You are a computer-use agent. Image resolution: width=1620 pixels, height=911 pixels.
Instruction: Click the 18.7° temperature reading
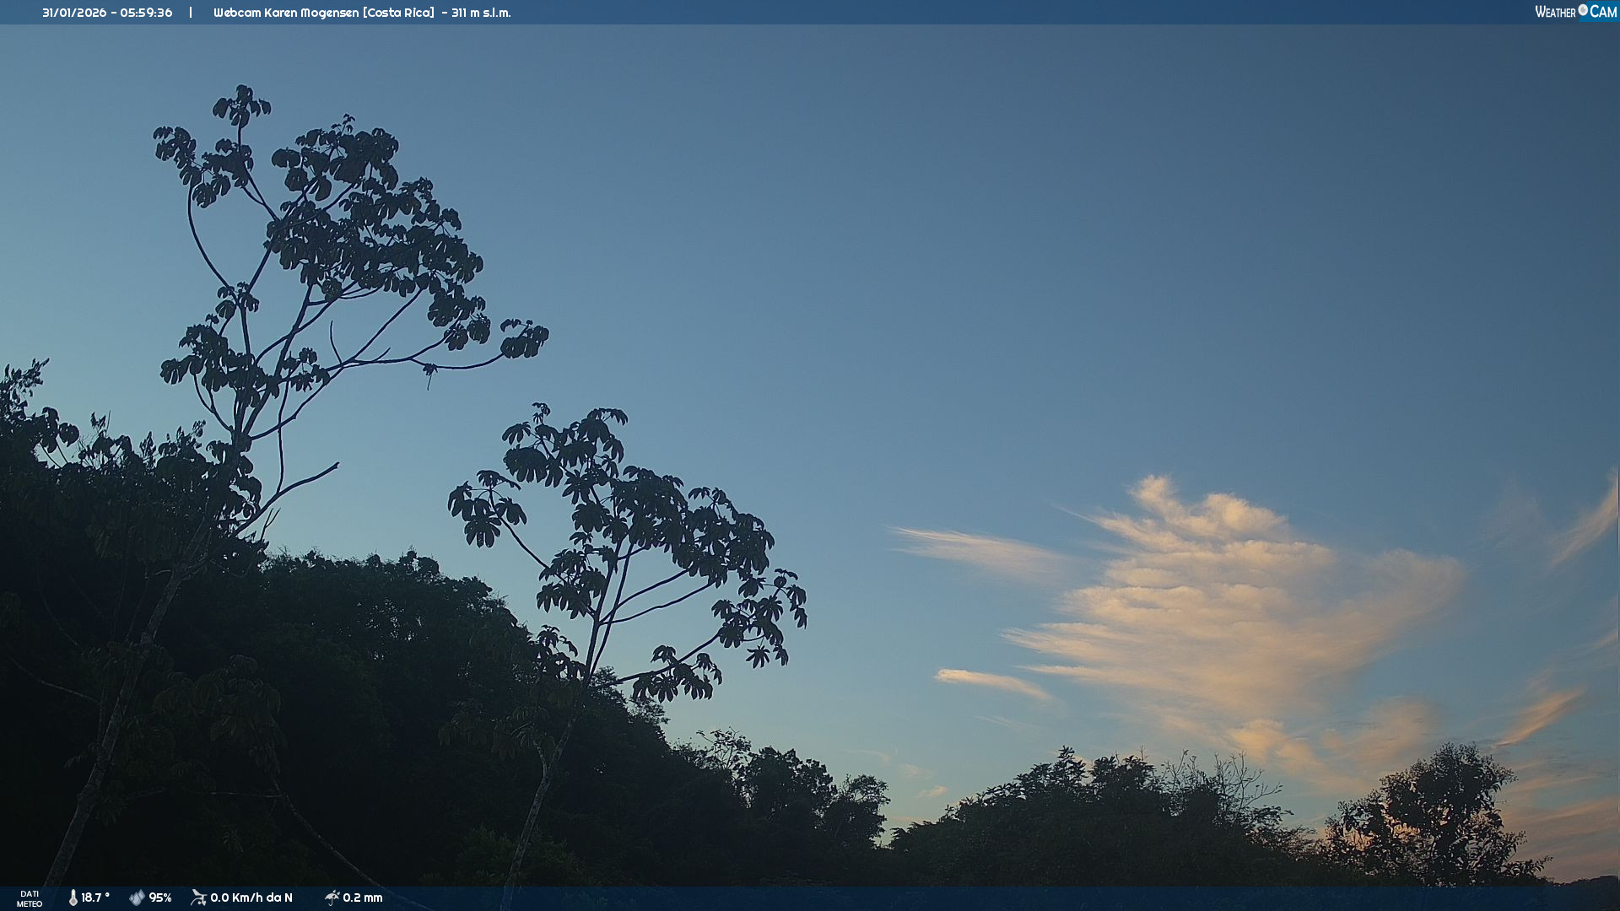tap(95, 898)
